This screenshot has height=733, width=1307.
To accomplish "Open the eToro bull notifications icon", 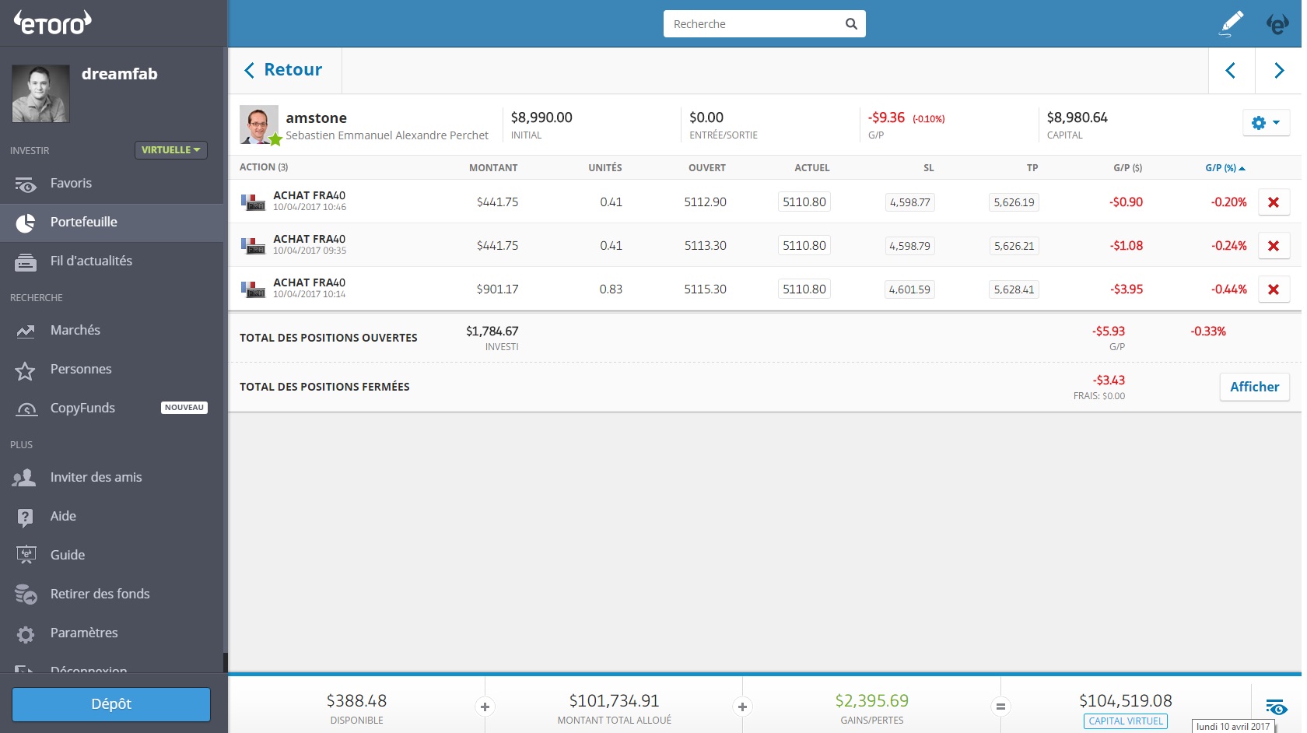I will pyautogui.click(x=1277, y=24).
